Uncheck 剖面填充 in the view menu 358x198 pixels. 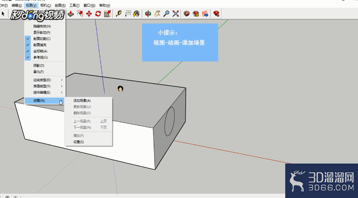45,45
